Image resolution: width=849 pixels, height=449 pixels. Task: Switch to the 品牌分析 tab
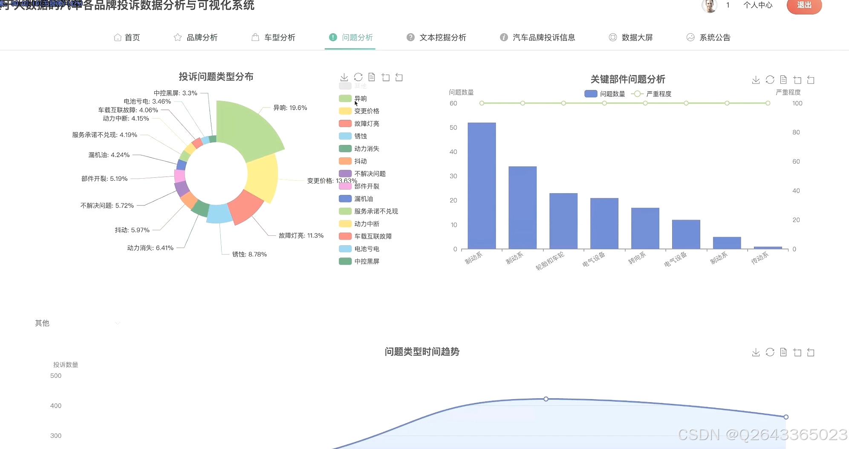(x=196, y=38)
